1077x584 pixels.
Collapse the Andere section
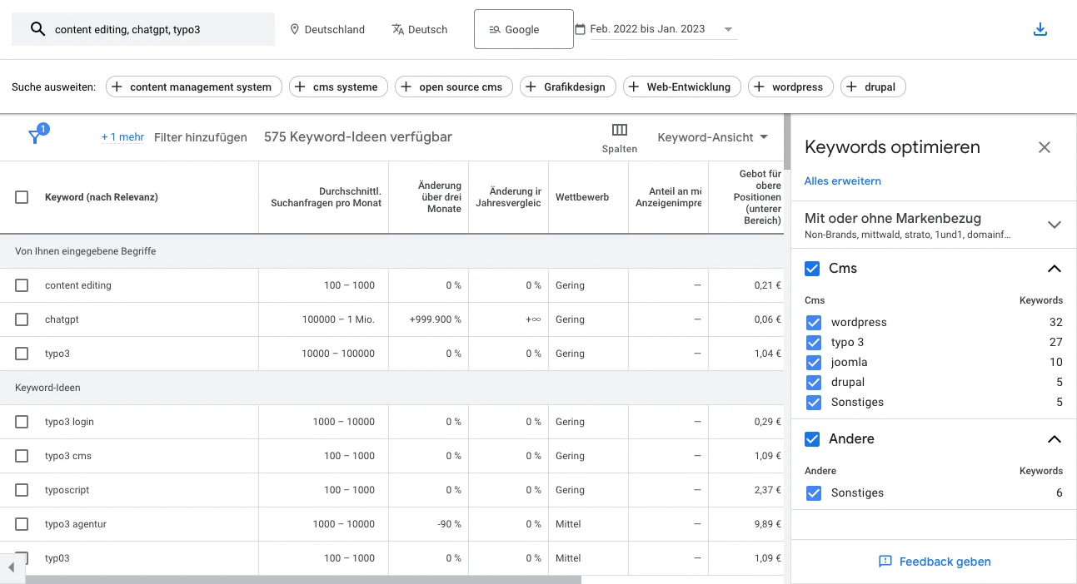1055,439
